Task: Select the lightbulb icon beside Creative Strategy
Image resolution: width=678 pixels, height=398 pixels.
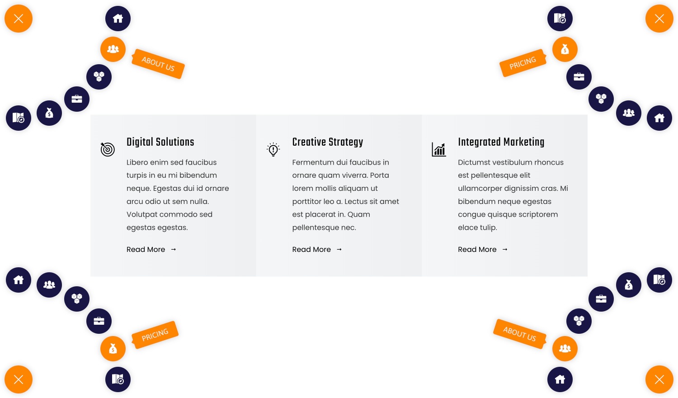Action: pyautogui.click(x=273, y=149)
